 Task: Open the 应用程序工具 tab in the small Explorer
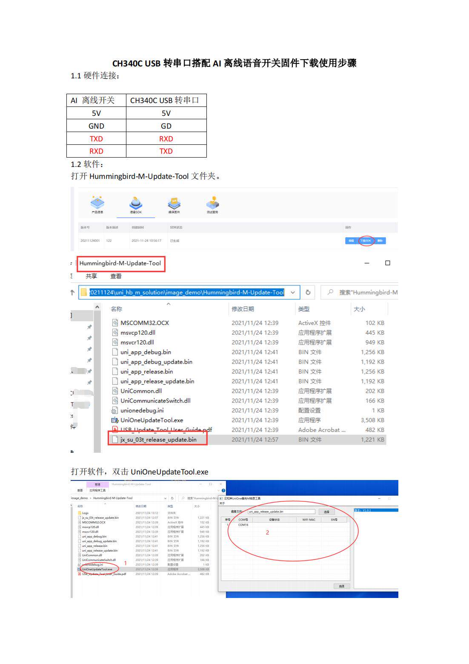click(x=97, y=491)
